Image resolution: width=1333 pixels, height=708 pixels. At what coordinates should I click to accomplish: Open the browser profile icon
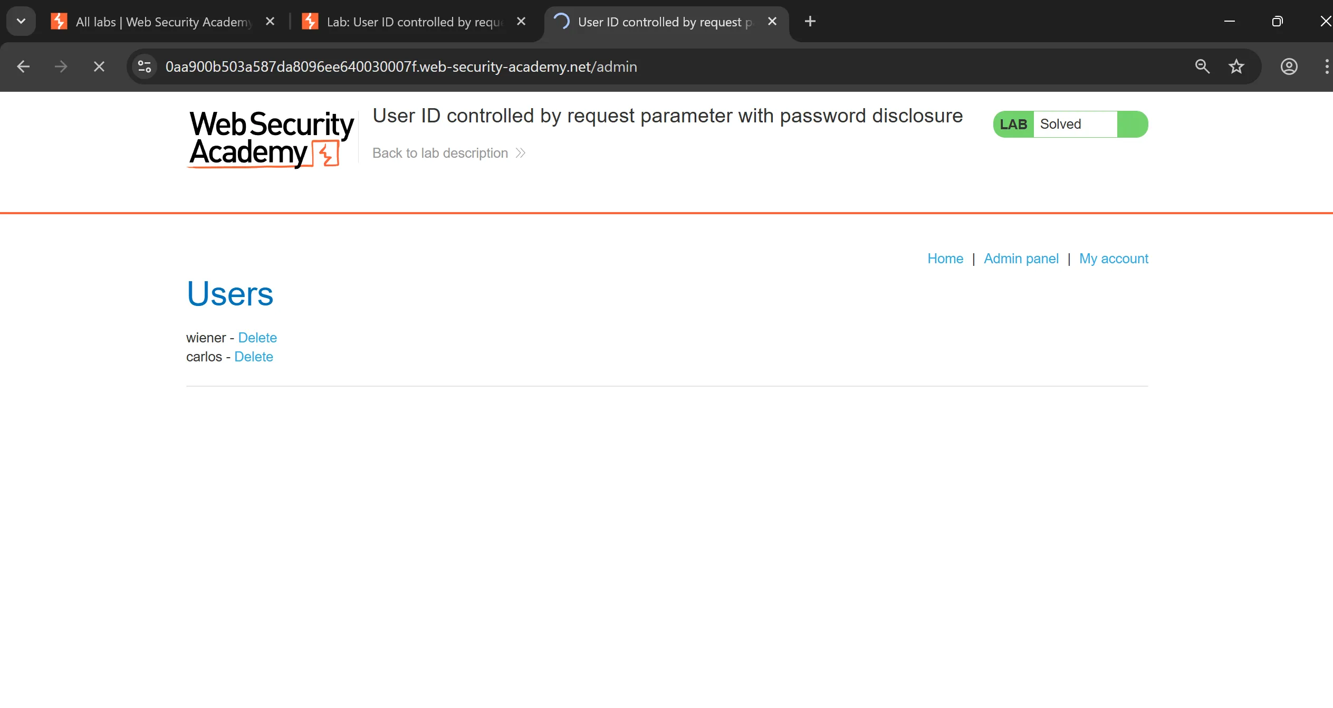(1289, 66)
